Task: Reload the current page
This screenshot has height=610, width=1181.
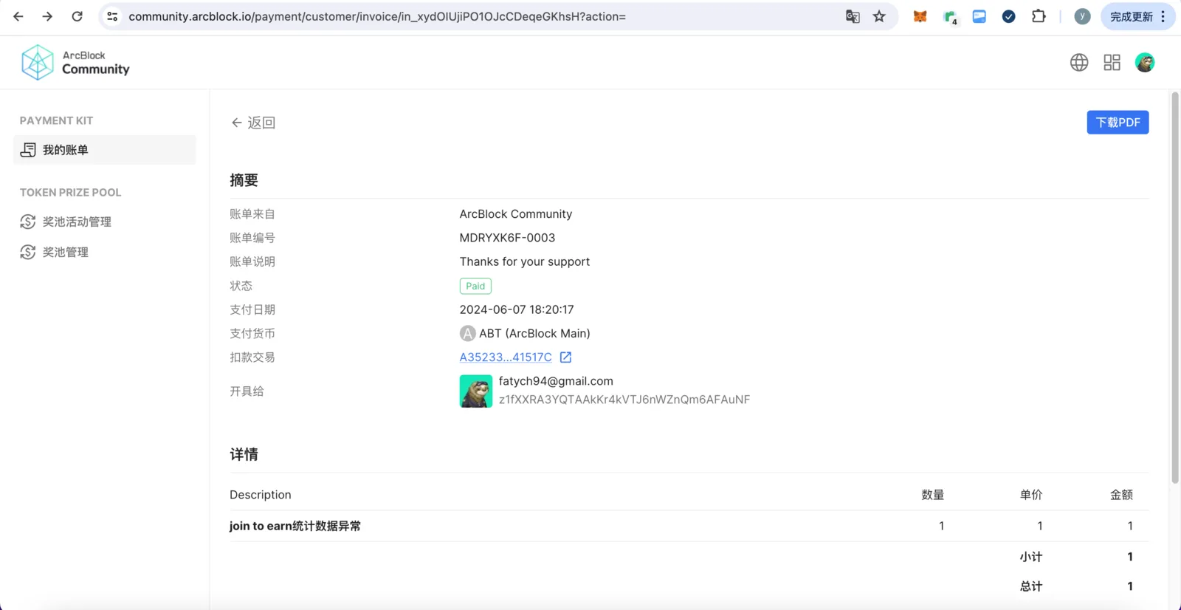Action: (77, 16)
